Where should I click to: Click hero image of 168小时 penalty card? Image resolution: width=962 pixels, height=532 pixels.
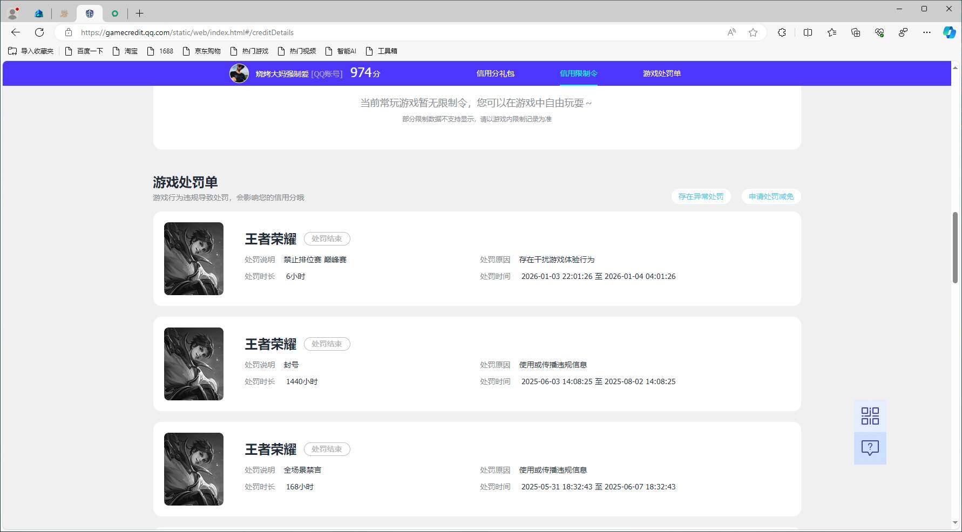[x=194, y=469]
